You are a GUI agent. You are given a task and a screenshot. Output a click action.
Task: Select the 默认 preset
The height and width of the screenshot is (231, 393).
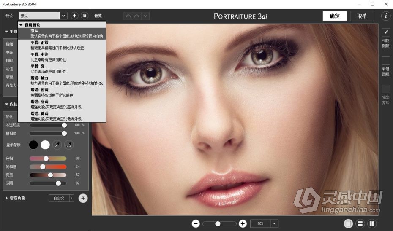tap(62, 33)
